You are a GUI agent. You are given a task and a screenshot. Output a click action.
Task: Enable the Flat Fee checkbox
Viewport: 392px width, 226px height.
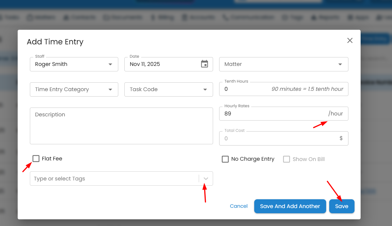36,159
